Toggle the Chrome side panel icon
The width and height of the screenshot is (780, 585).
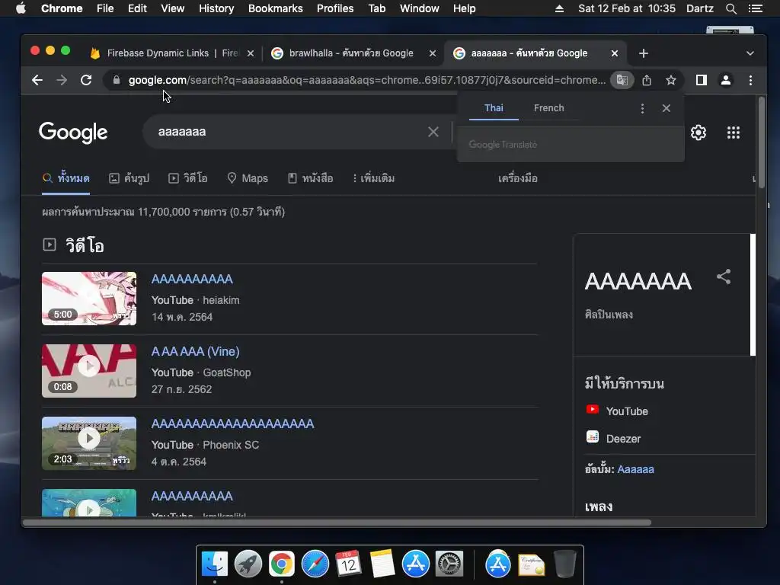[x=702, y=80]
